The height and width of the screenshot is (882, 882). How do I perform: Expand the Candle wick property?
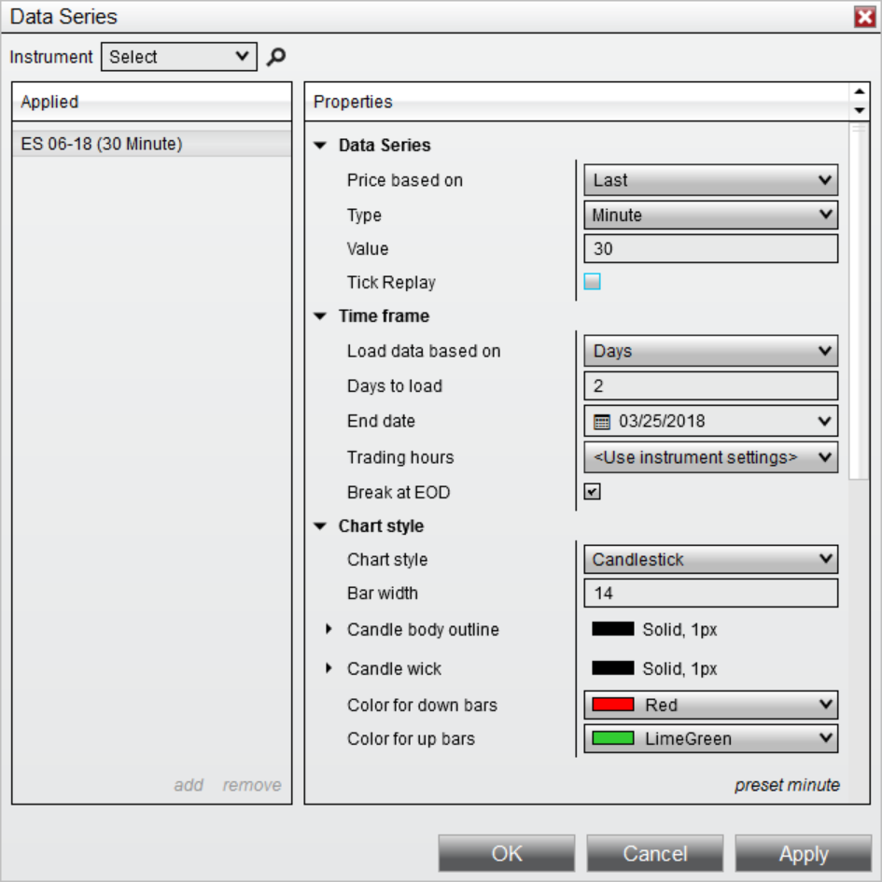pyautogui.click(x=329, y=668)
